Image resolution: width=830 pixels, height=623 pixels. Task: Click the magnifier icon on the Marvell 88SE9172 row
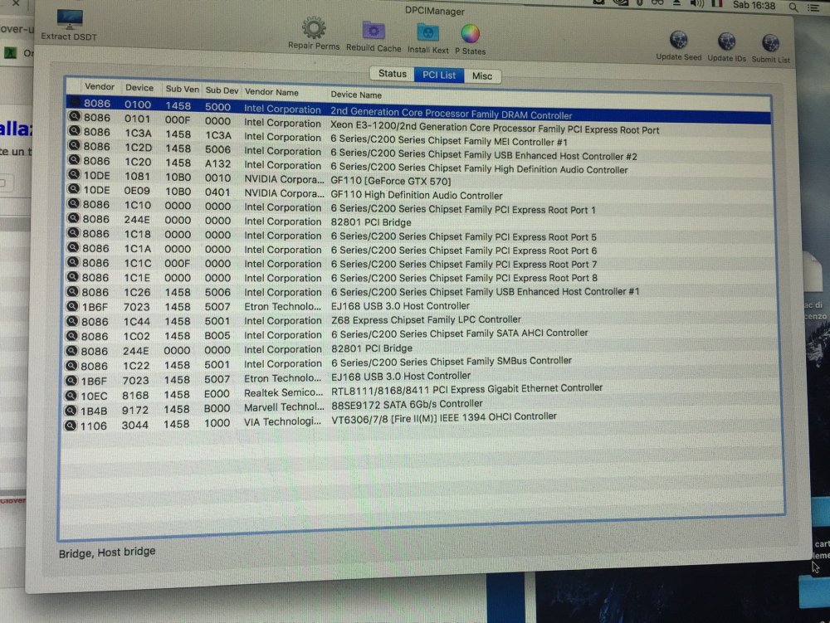71,410
